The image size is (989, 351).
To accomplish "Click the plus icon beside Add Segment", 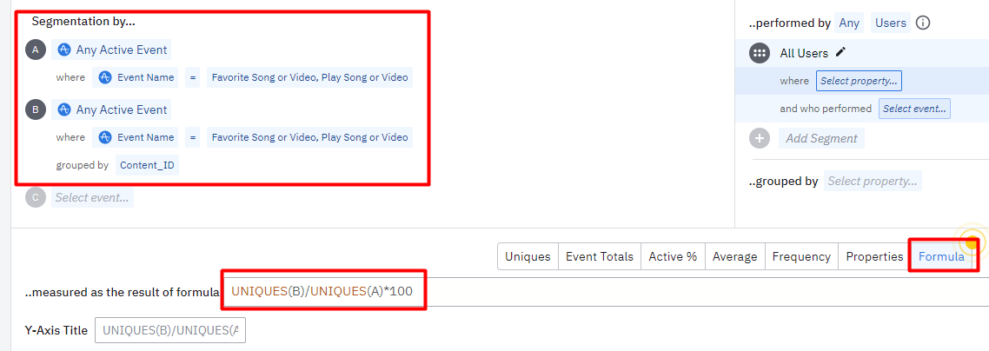I will (x=760, y=138).
